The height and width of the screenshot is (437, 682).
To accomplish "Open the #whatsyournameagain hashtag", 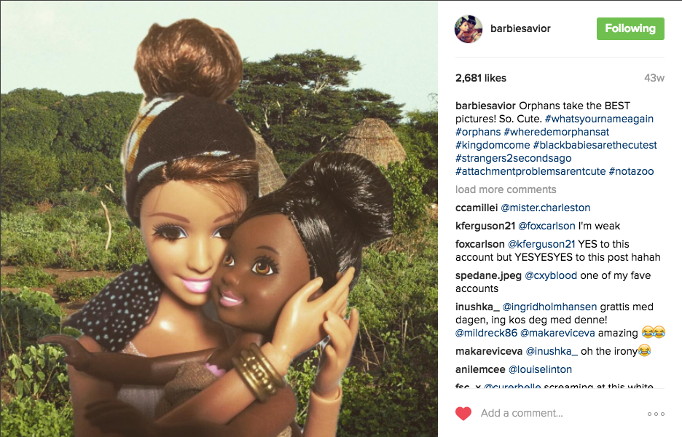I will [599, 119].
